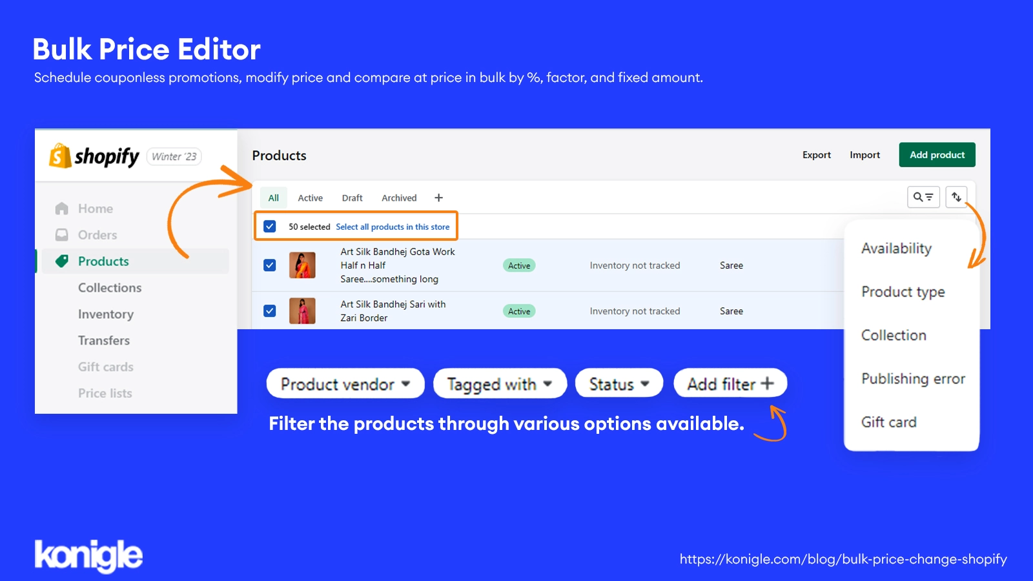Click Active badge on Zari Border row
The width and height of the screenshot is (1033, 581).
pos(519,311)
